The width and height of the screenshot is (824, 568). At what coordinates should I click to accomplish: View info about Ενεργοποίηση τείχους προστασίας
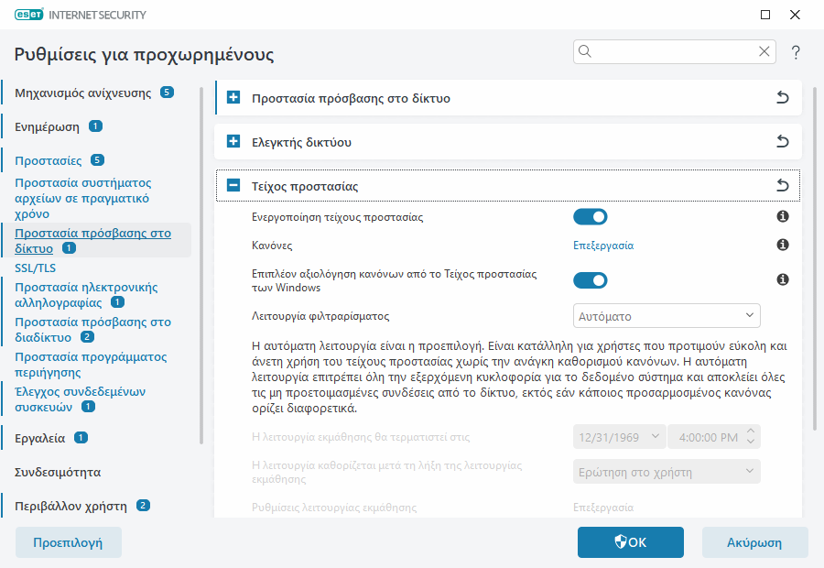click(x=782, y=216)
